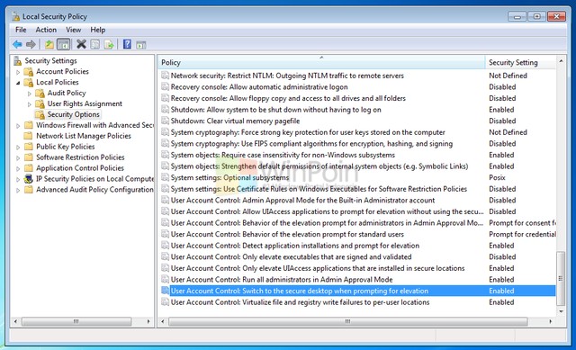
Task: Click policy icon beside Shutdown: Clear virtual memory pagefile
Action: point(165,121)
